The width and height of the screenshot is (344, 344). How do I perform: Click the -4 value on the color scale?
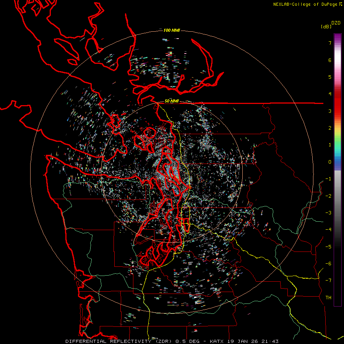(x=328, y=230)
